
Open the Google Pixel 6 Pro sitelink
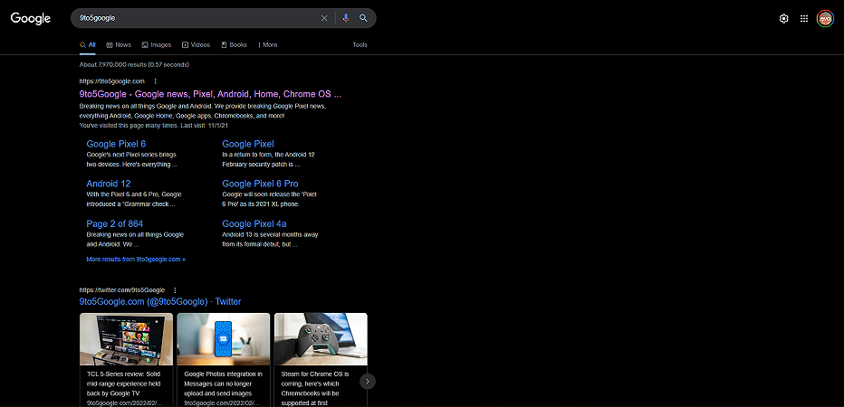pos(260,184)
